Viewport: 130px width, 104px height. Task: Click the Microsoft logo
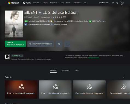[x=13, y=3]
